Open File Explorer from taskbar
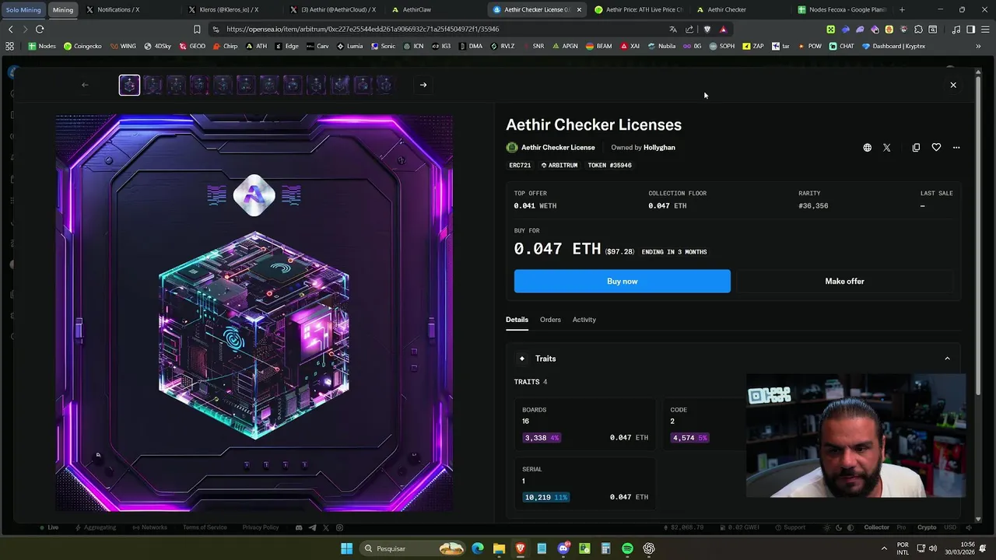 (499, 548)
